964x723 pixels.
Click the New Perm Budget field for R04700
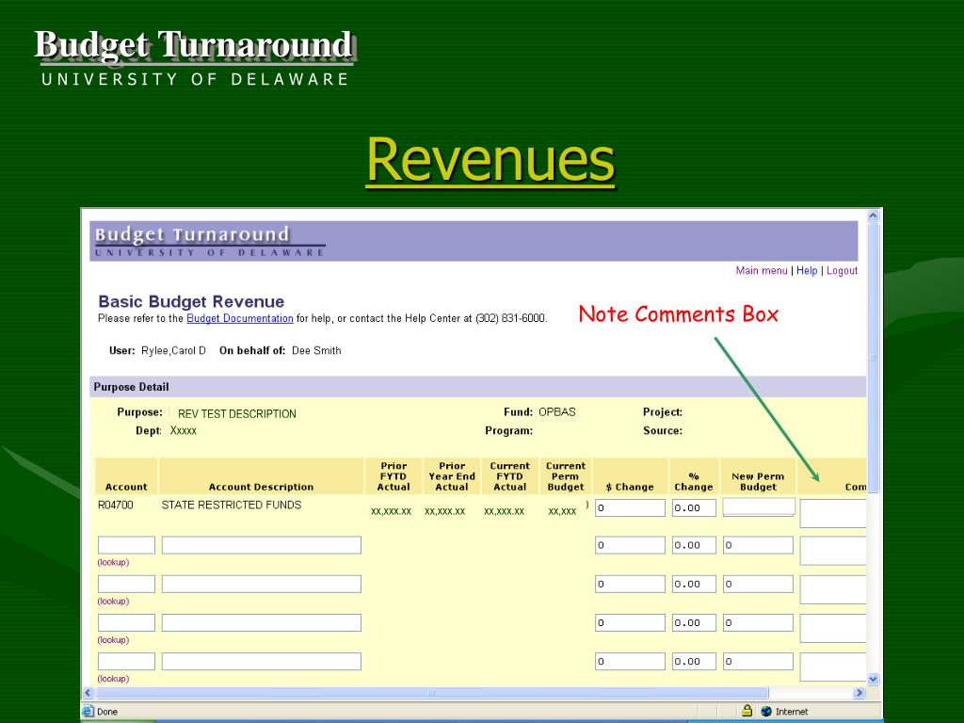758,507
